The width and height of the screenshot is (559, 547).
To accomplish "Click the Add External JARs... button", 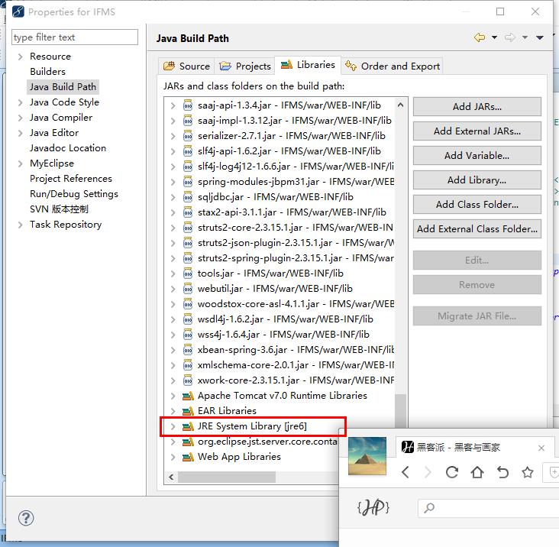I will tap(477, 131).
